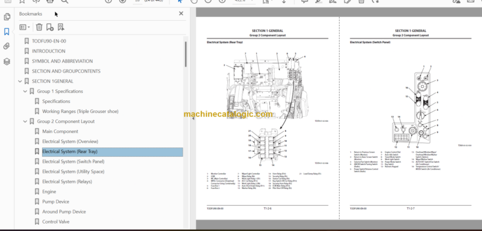Click bookmark icon beside SYMBOL AND ABBREVIATION

point(26,62)
